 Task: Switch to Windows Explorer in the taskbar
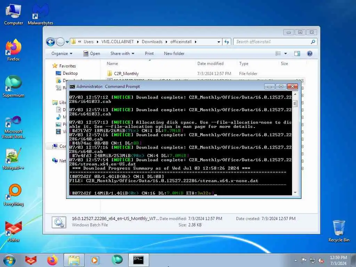pyautogui.click(x=74, y=260)
